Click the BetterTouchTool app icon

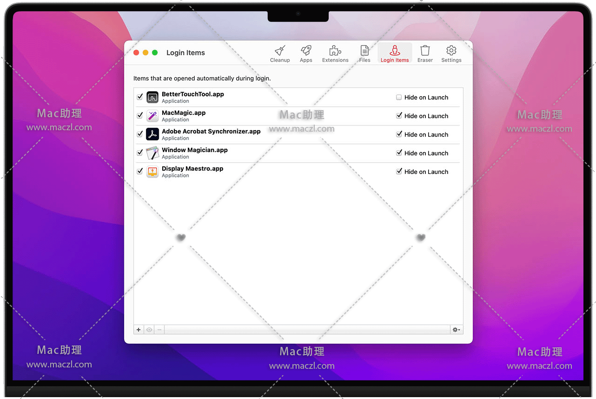(152, 97)
